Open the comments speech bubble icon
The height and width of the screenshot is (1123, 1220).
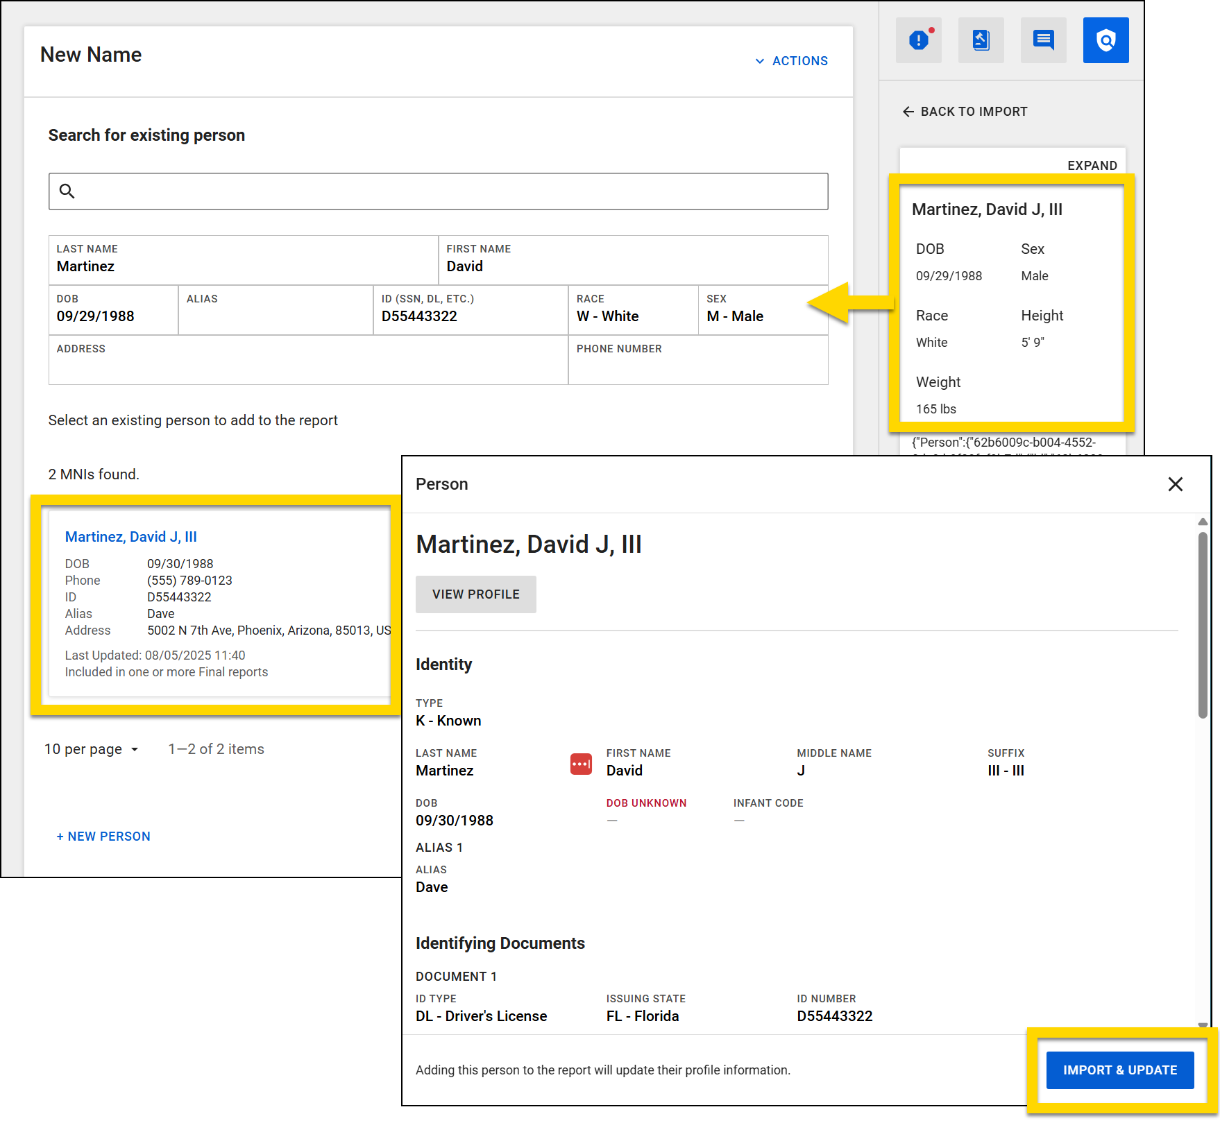[1042, 40]
